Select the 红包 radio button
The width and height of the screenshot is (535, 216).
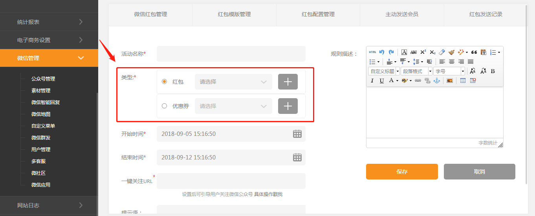pos(165,82)
